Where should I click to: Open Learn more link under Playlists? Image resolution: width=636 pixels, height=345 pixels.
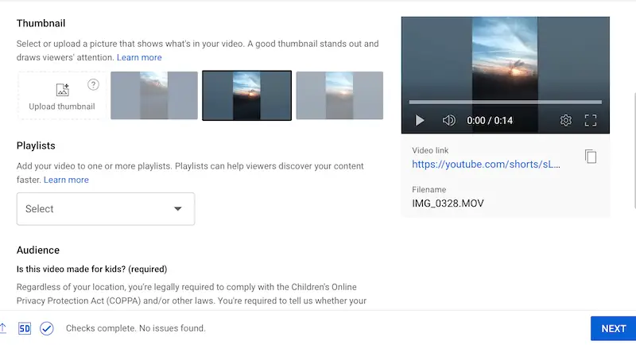point(66,180)
